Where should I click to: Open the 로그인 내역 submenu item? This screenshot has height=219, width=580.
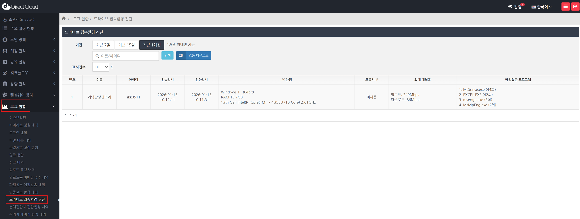18,133
